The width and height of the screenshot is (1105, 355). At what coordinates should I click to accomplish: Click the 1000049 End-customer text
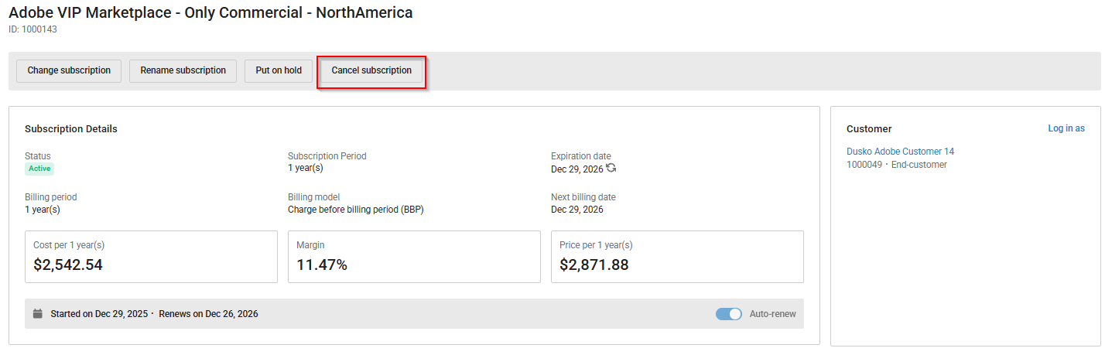pos(896,165)
